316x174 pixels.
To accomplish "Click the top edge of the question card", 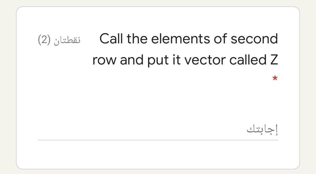I will point(158,9).
